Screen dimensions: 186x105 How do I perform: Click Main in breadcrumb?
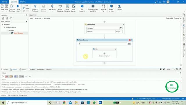coord(31,18)
